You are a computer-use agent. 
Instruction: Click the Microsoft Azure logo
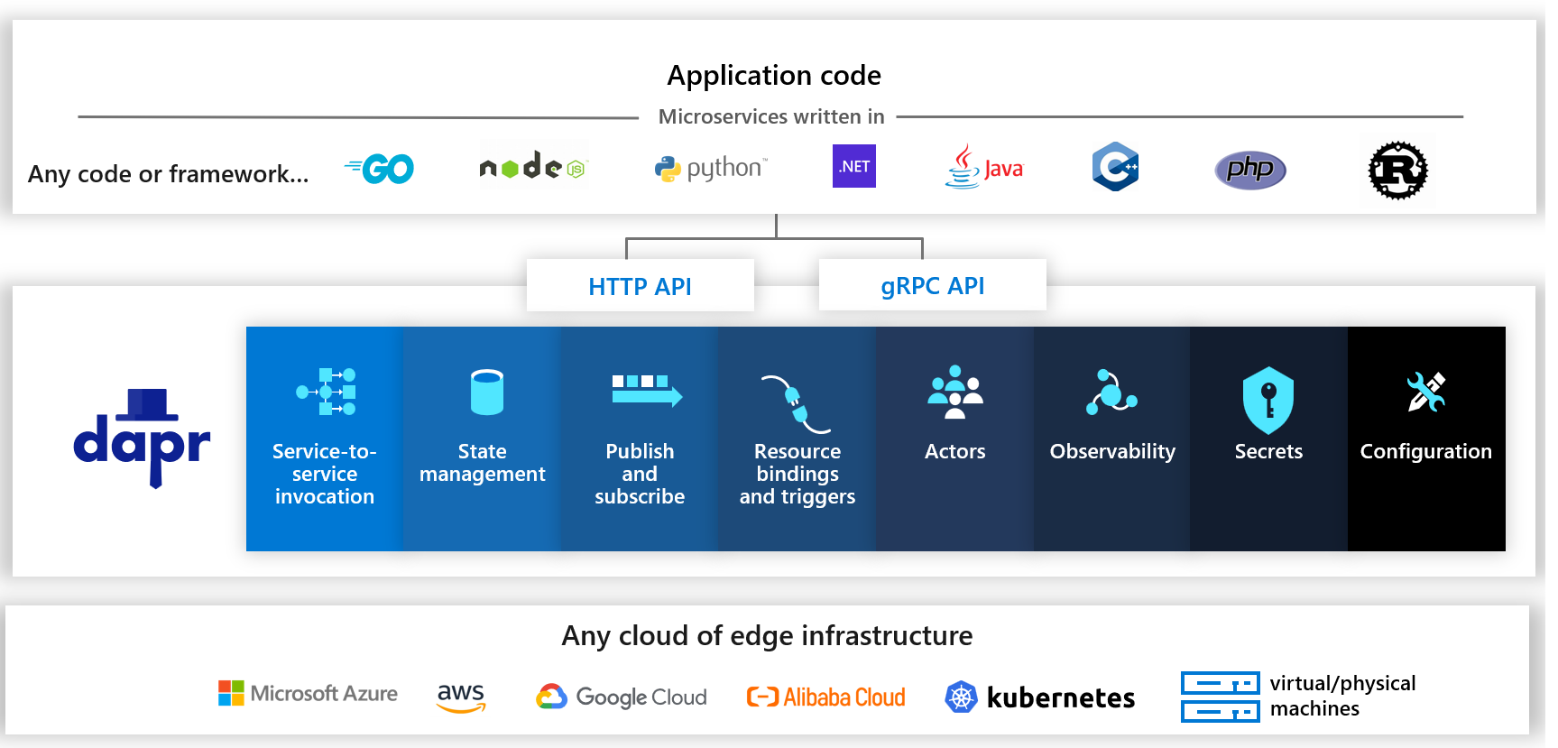308,693
